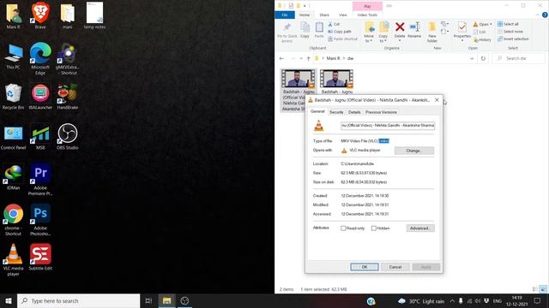Open the weather widget showing Light rain
This screenshot has height=308, width=549.
[x=421, y=300]
